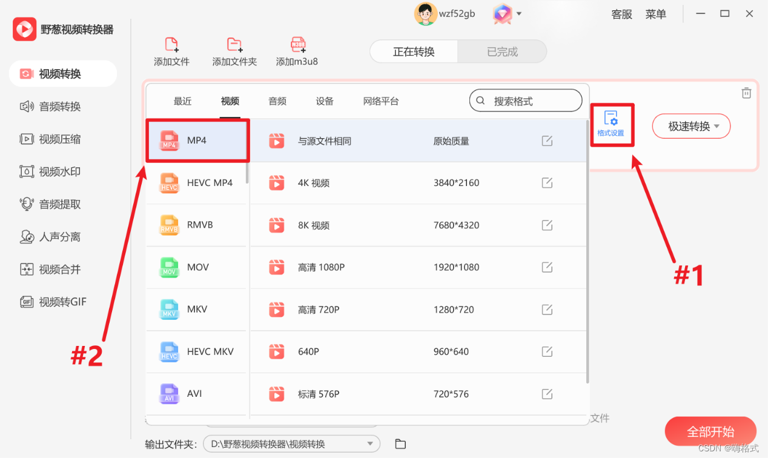Delete the task with the trash icon
This screenshot has width=768, height=458.
746,93
